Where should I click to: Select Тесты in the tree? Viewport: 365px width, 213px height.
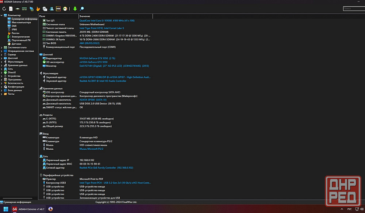coord(11,94)
